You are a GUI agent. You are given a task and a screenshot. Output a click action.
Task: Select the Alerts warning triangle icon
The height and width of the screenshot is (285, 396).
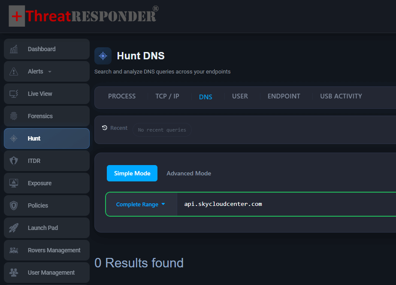click(13, 71)
